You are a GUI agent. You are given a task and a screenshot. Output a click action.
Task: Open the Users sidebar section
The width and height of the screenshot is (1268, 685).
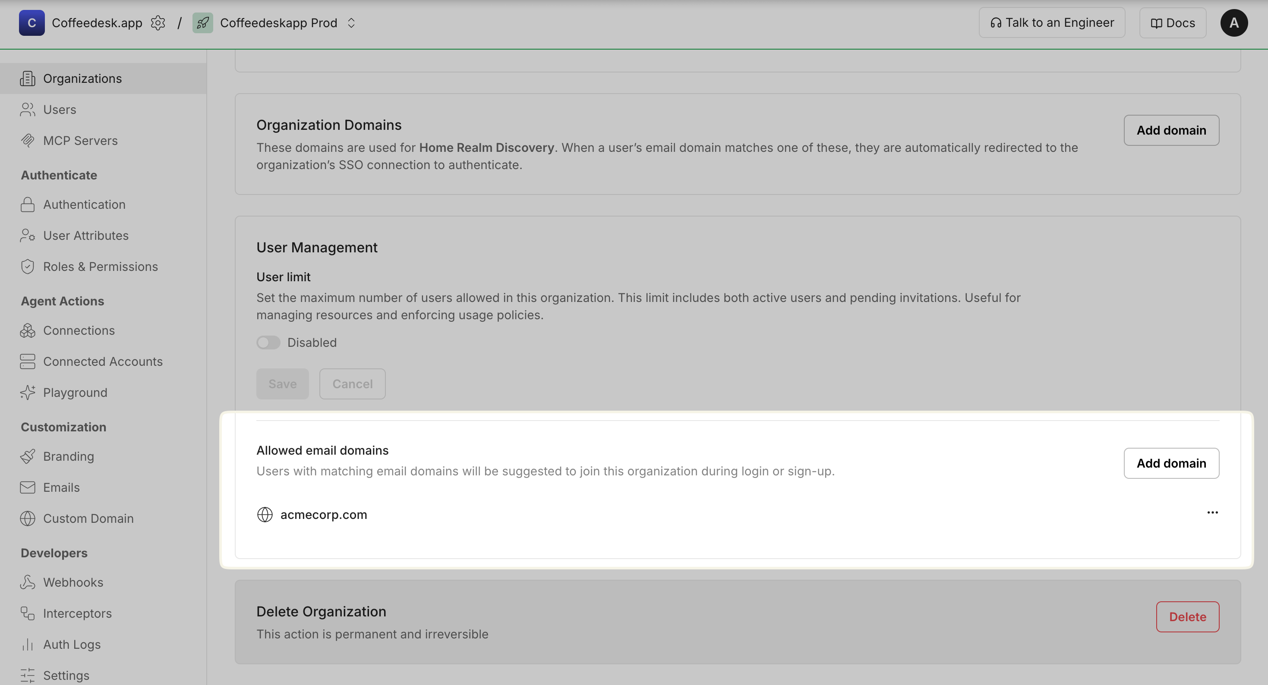pos(60,109)
